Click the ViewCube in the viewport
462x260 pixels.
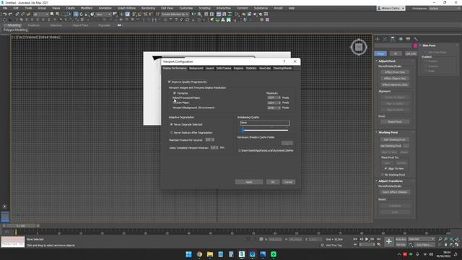(359, 47)
